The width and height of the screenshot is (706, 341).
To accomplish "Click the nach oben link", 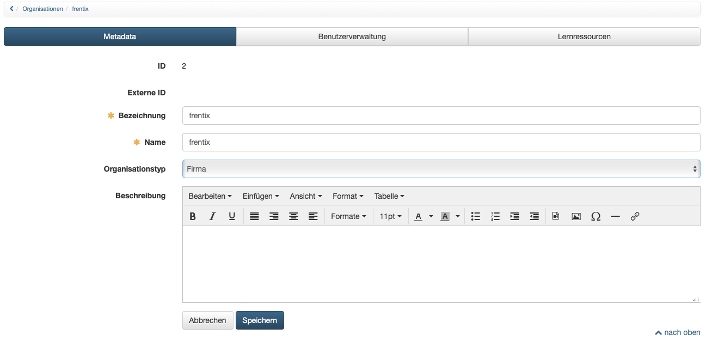I will point(678,332).
